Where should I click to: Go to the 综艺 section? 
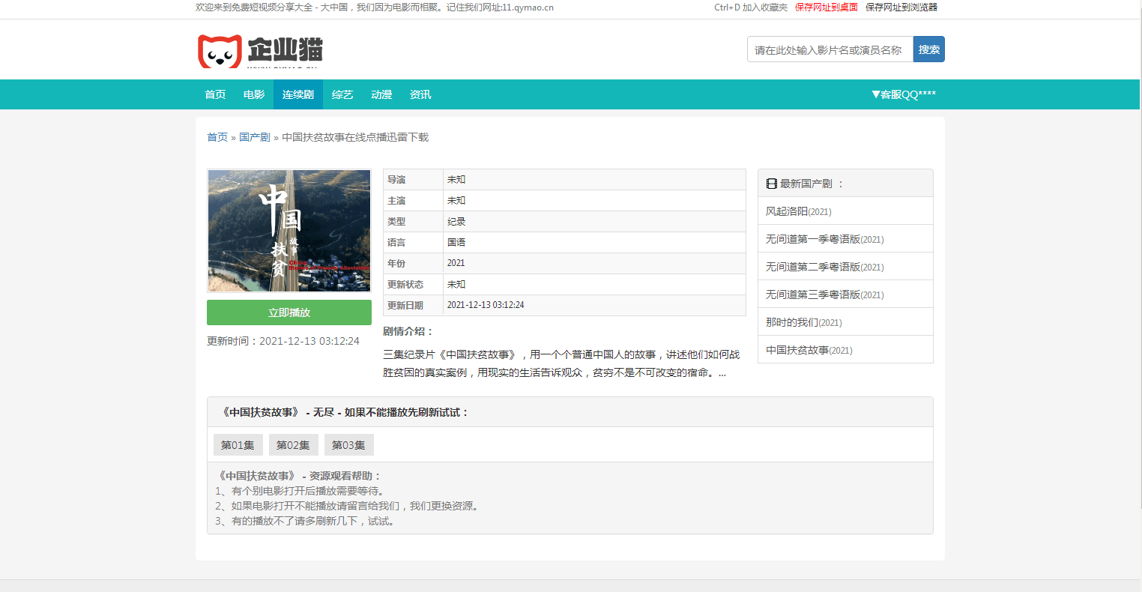342,94
